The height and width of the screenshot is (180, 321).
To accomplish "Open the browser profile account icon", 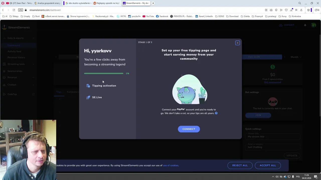I will point(301,10).
